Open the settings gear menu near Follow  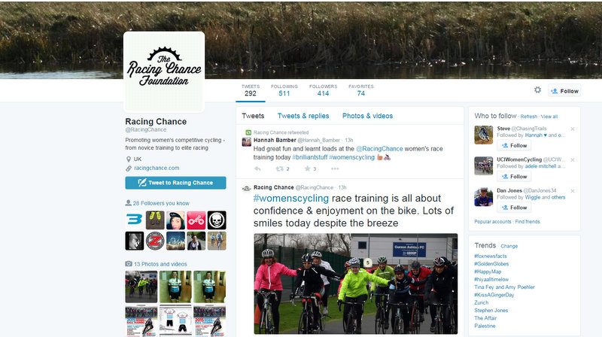point(537,90)
